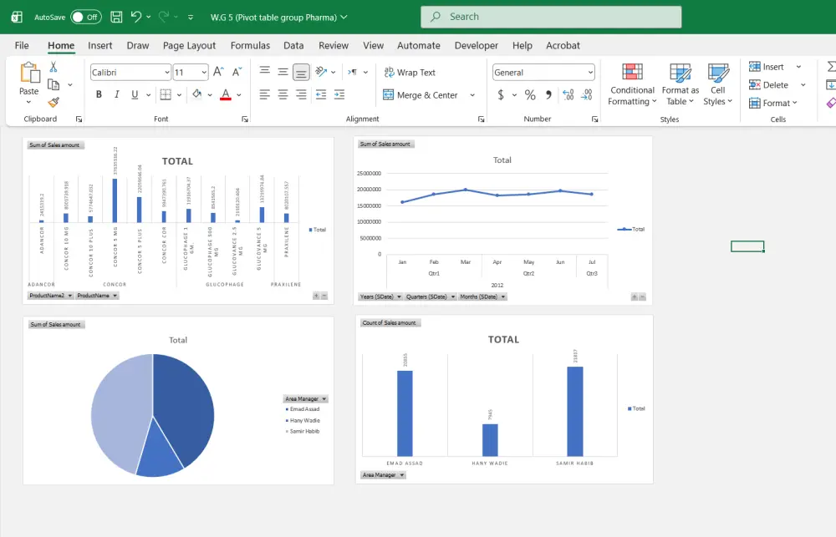Click the Fill Color bucket icon
Screen dimensions: 836x537
pos(196,94)
